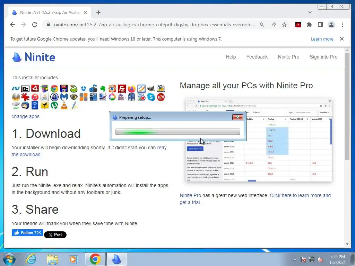Open a new browser tab
The height and width of the screenshot is (266, 355).
pos(98,12)
